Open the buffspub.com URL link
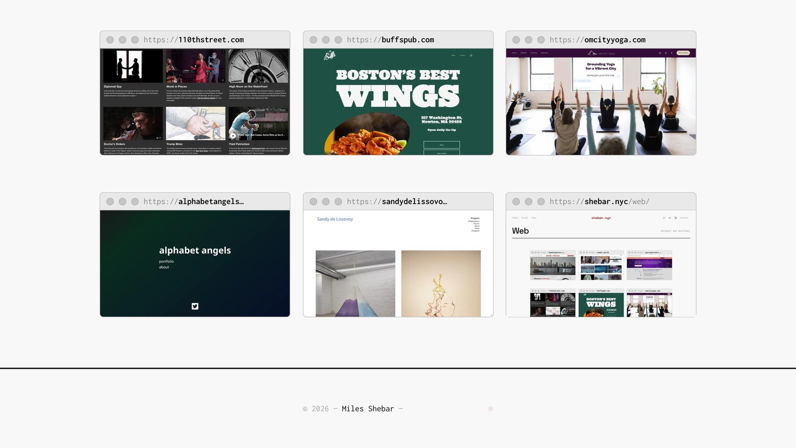Viewport: 796px width, 448px height. (391, 40)
